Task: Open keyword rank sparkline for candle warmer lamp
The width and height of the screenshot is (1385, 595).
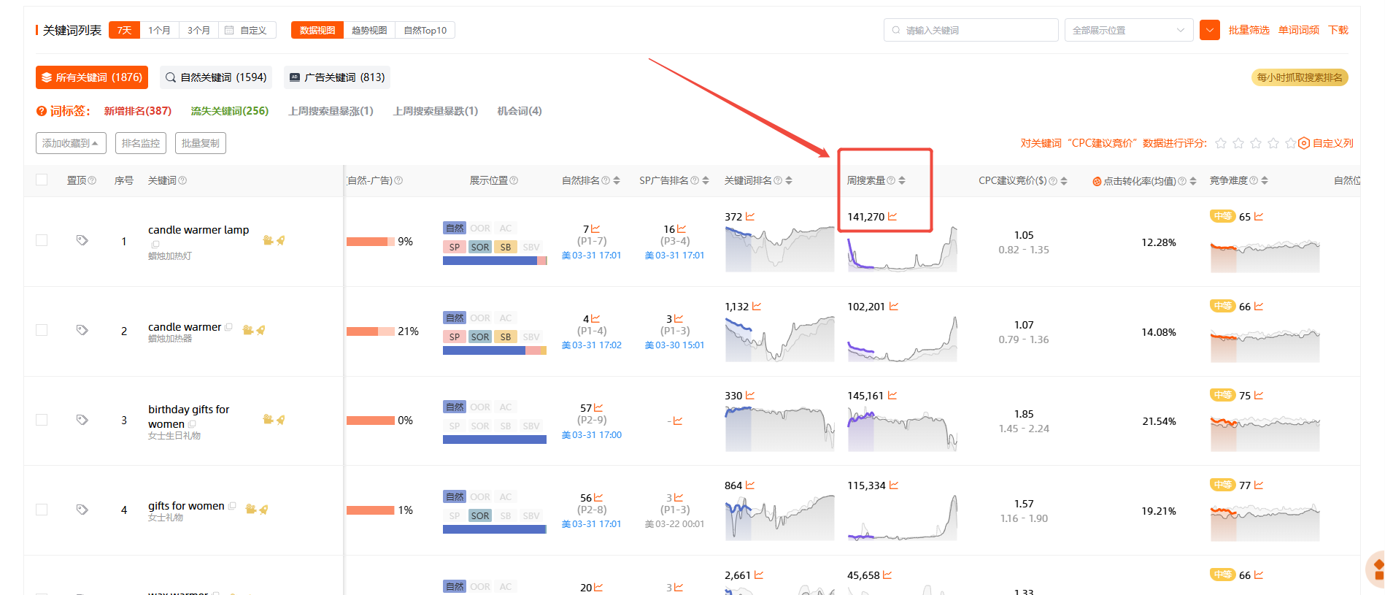Action: point(779,249)
